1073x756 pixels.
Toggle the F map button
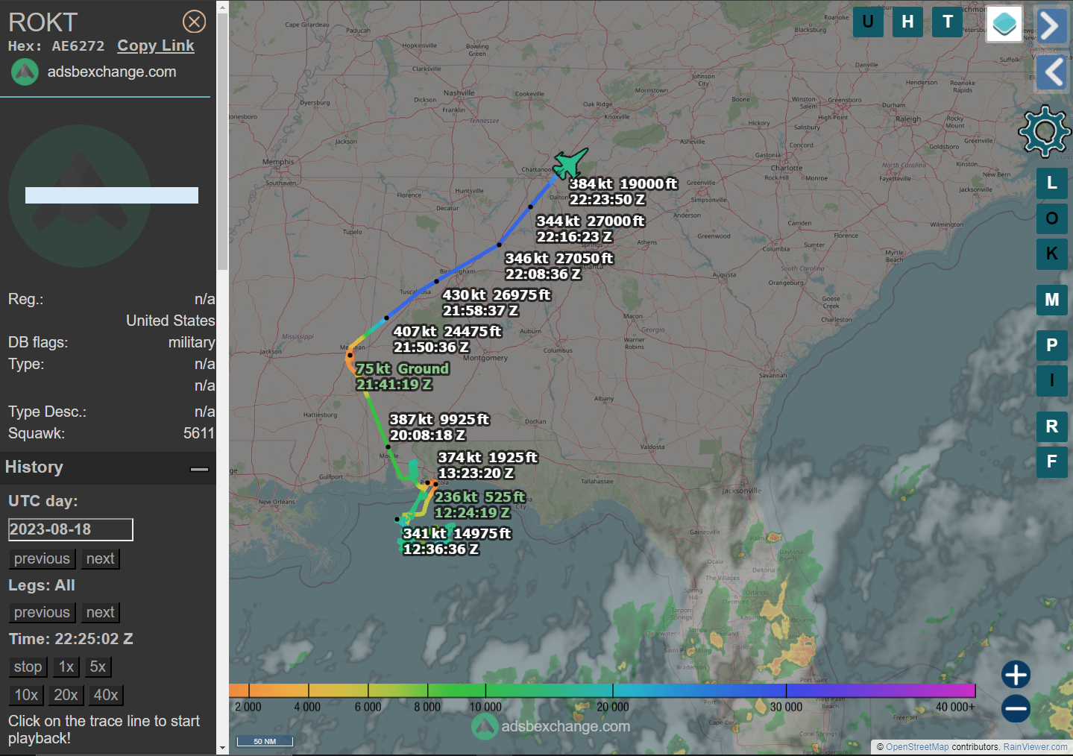[1052, 462]
